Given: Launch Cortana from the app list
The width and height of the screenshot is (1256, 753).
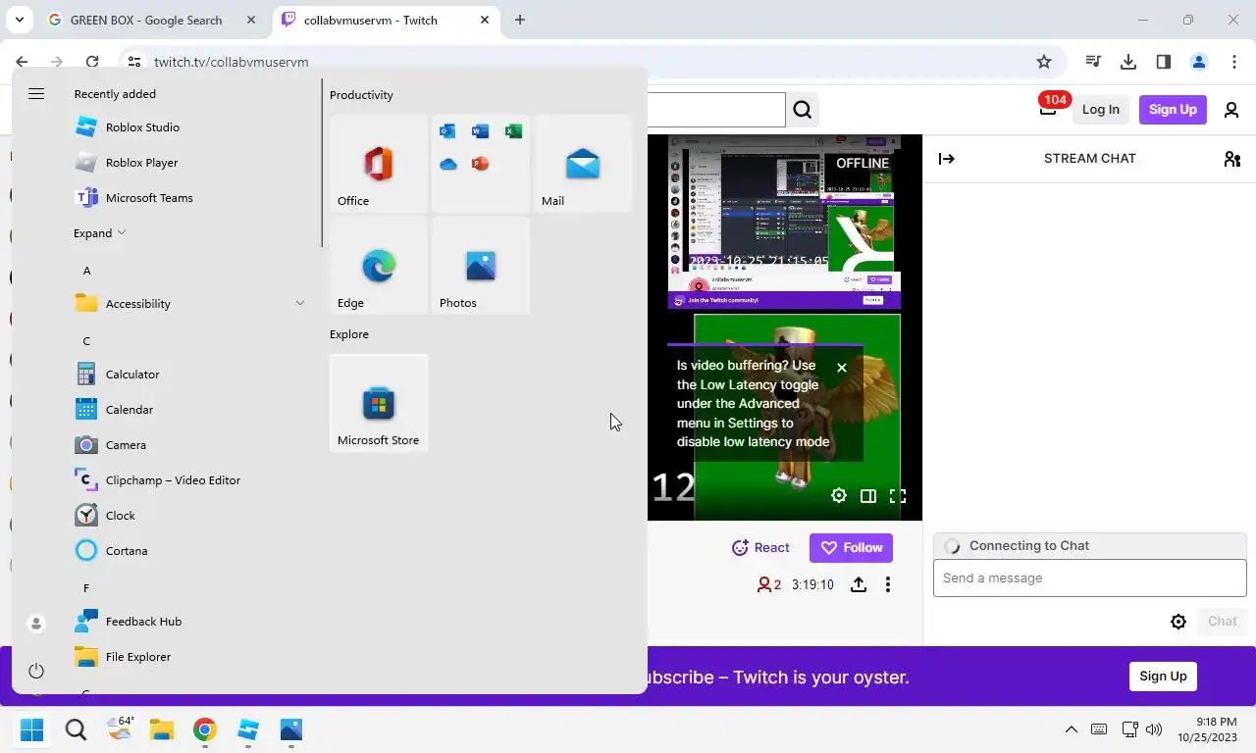Looking at the screenshot, I should pos(189,551).
